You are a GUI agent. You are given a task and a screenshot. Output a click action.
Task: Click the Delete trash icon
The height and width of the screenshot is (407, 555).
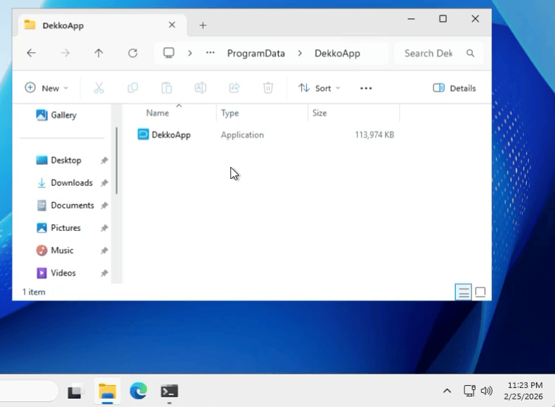(268, 88)
